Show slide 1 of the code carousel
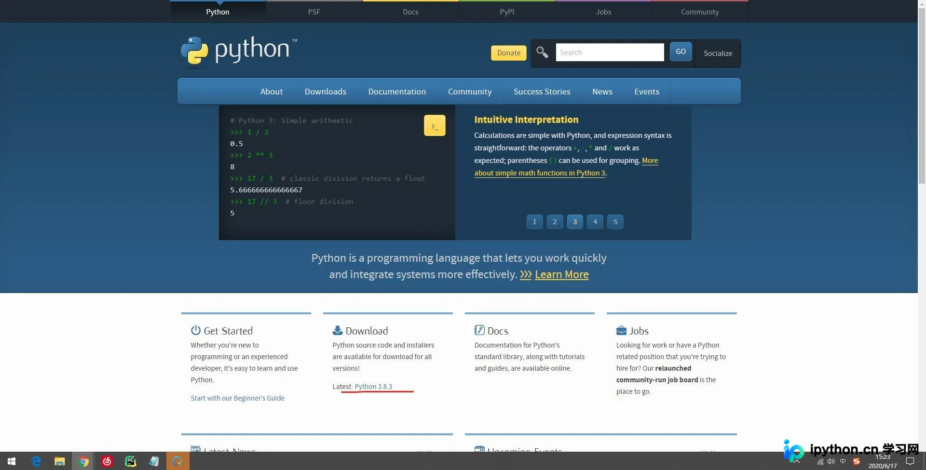The image size is (926, 470). pyautogui.click(x=534, y=222)
